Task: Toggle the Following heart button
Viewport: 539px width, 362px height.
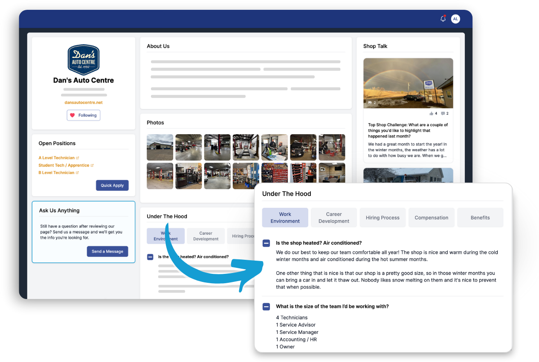Action: click(x=84, y=115)
